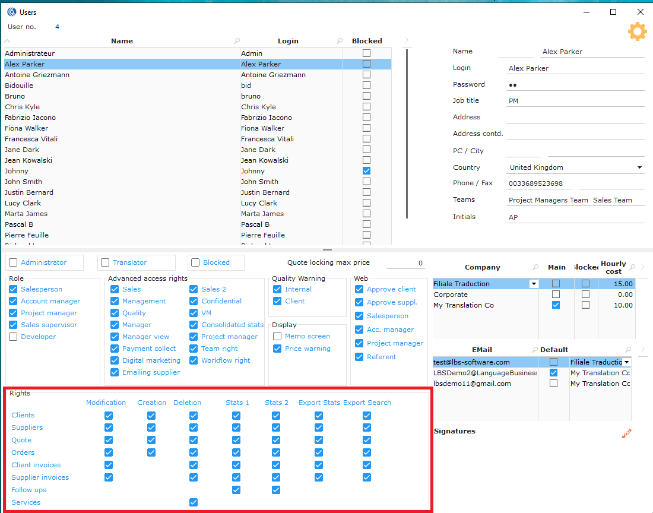Image resolution: width=653 pixels, height=513 pixels.
Task: Expand the chevron right of the Blocked column header
Action: (x=407, y=40)
